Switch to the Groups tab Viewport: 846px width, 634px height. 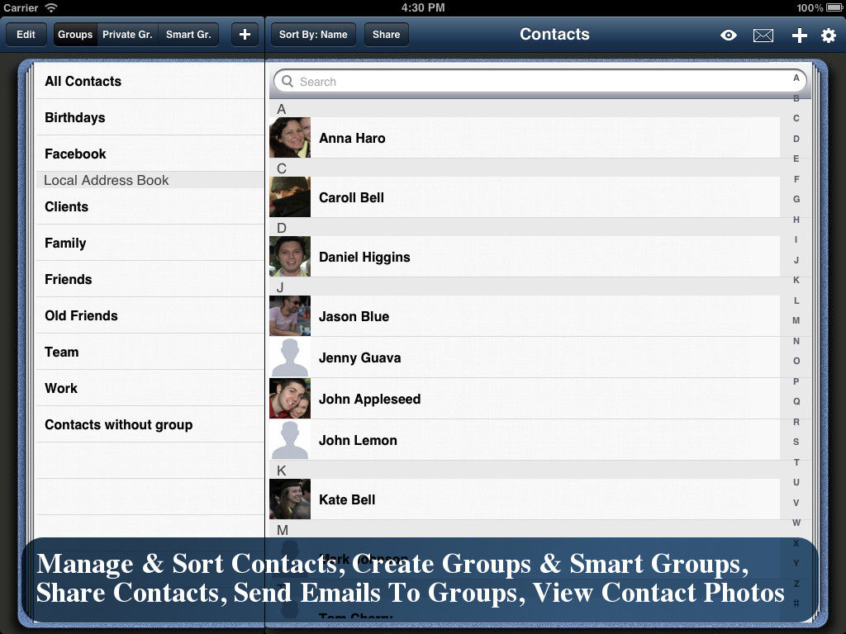(75, 35)
